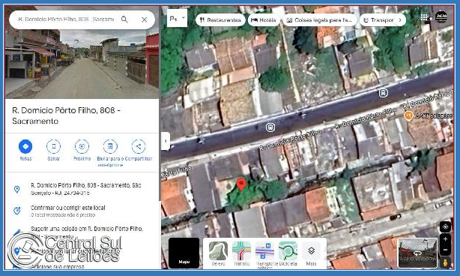Click the search magnifier icon

124,19
